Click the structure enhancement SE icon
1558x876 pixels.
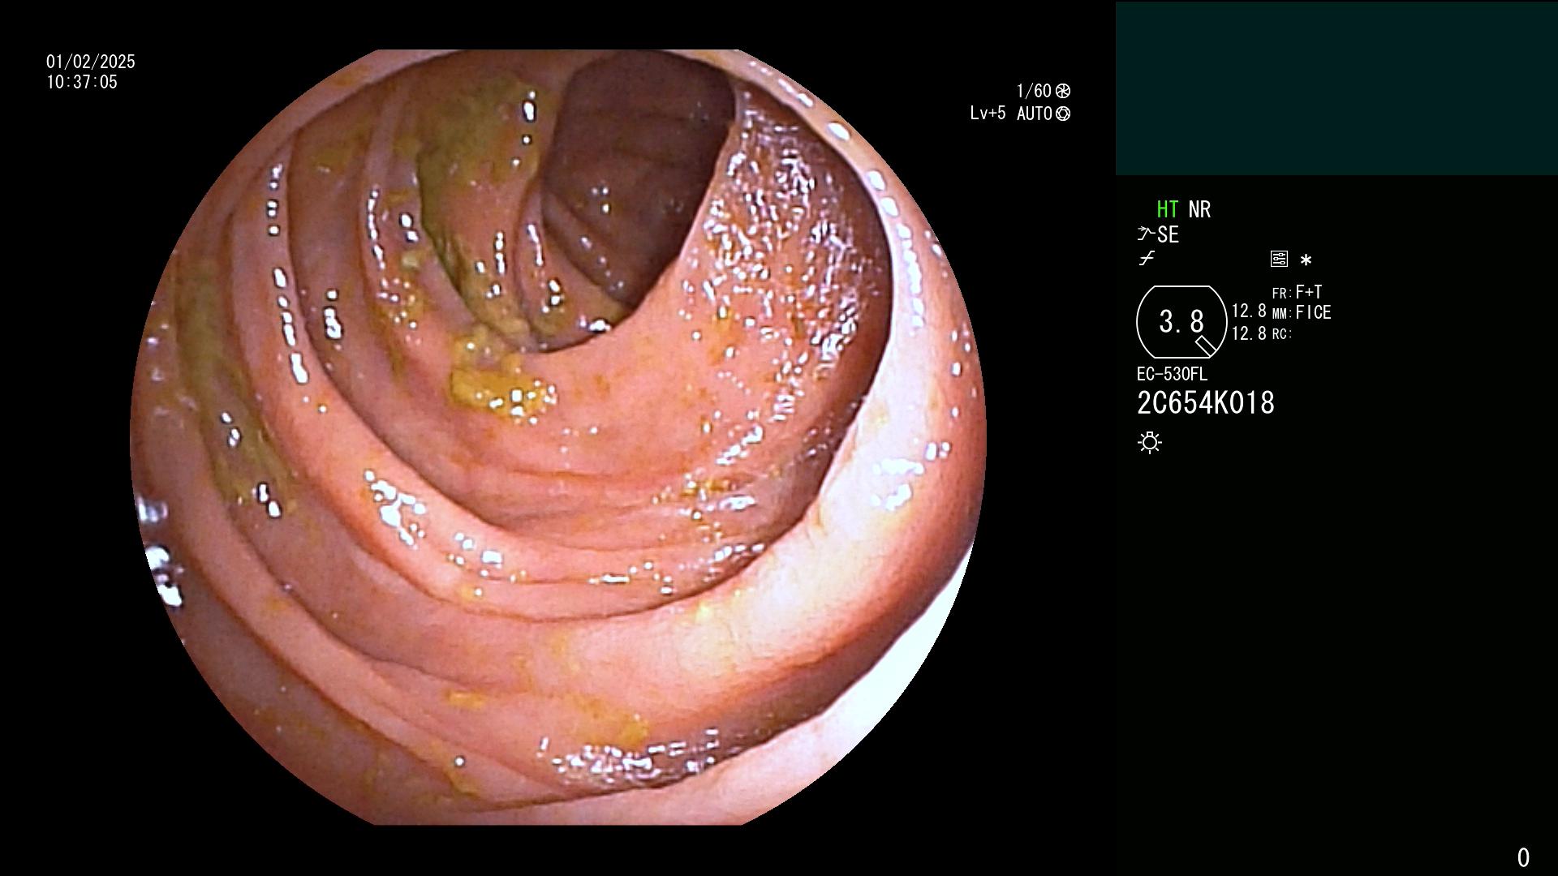pos(1158,234)
